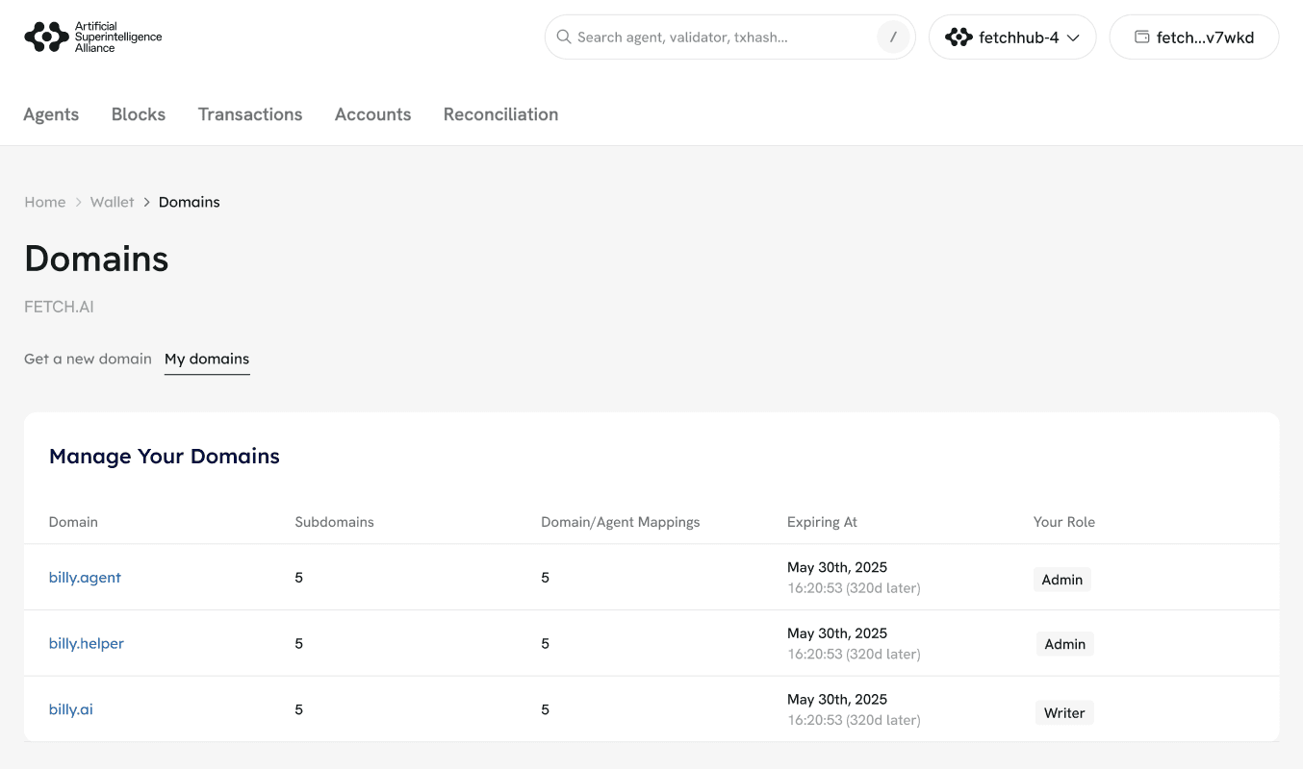Viewport: 1303px width, 769px height.
Task: Open the billy.ai domain link
Action: pyautogui.click(x=71, y=709)
